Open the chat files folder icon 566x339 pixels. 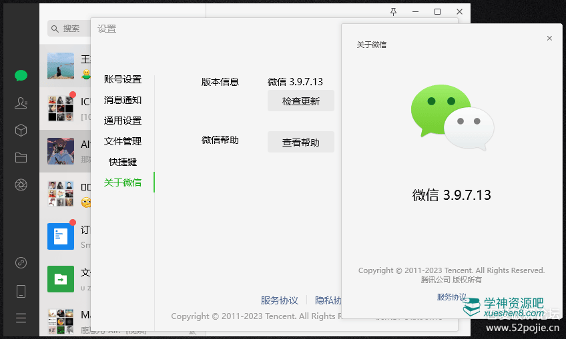21,157
